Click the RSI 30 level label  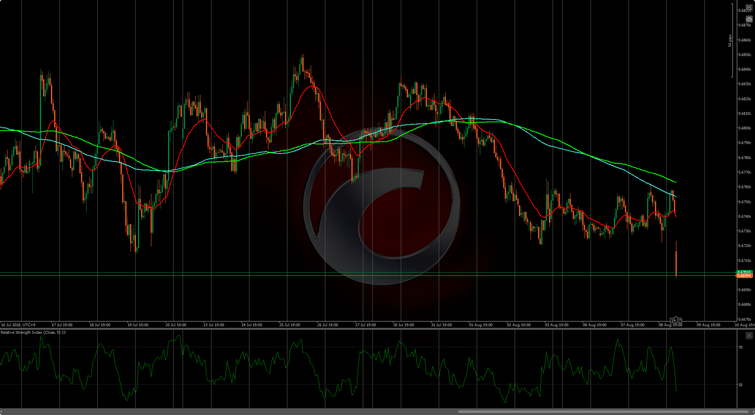click(x=740, y=385)
